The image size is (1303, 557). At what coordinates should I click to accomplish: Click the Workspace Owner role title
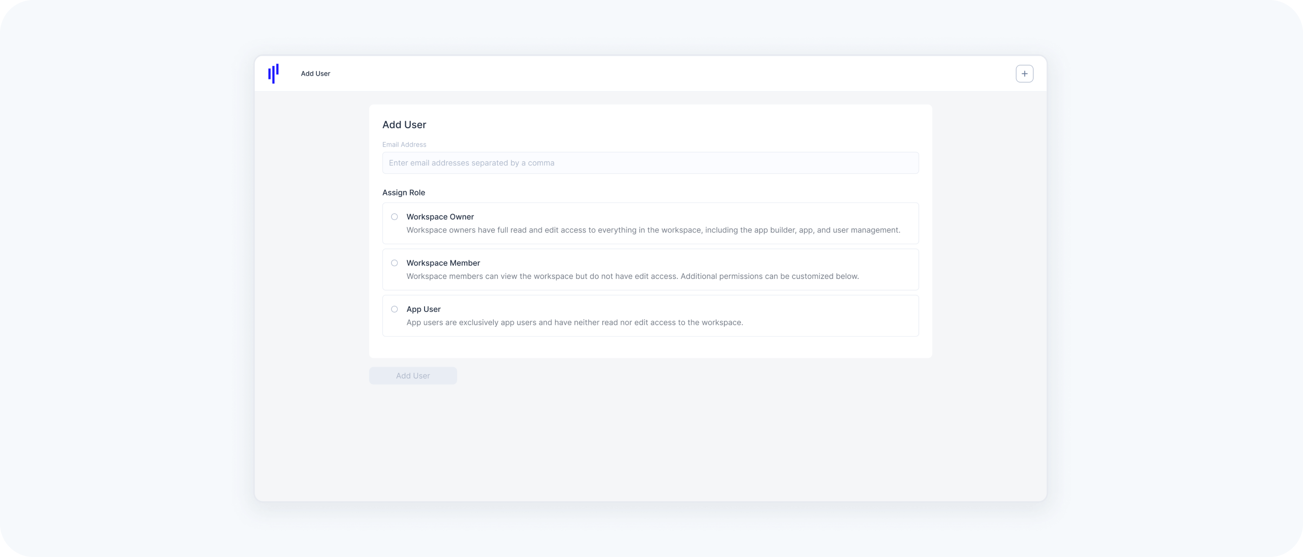click(x=440, y=217)
